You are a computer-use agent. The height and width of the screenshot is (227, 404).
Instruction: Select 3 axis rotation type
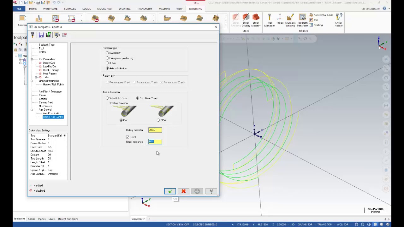click(107, 63)
